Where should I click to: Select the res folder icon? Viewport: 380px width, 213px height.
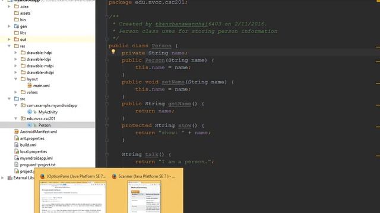click(17, 46)
